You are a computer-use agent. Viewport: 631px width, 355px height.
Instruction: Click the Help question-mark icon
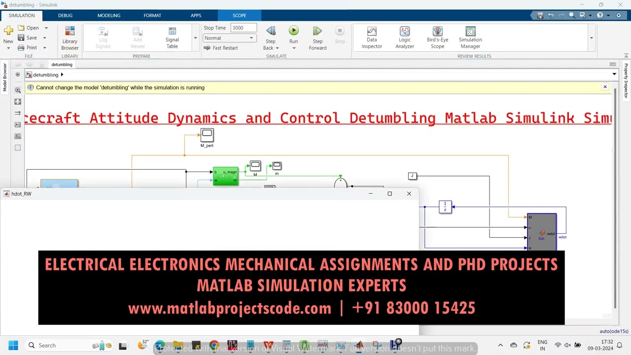600,15
